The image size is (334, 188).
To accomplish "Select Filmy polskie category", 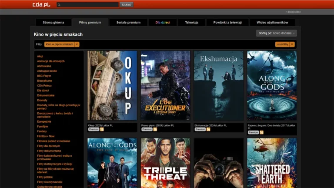I will coord(45,177).
